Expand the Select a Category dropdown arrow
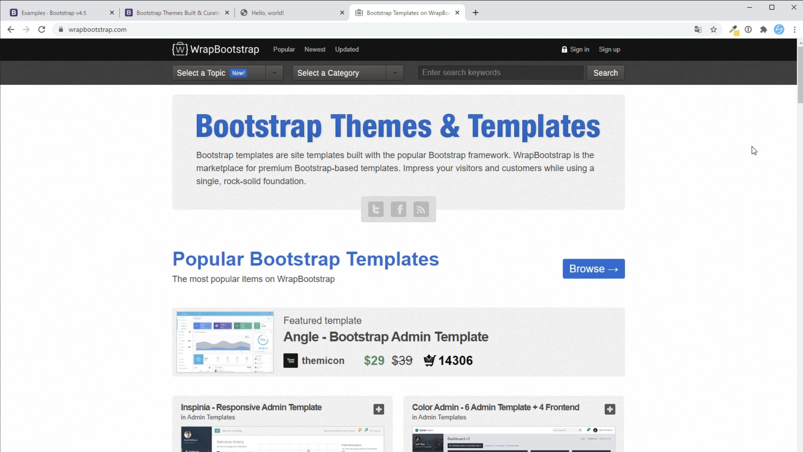This screenshot has width=803, height=452. [x=395, y=73]
